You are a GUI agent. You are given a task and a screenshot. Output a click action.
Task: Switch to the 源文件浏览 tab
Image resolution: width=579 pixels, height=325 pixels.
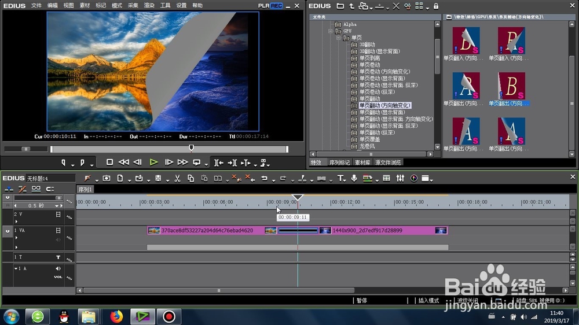pos(388,162)
